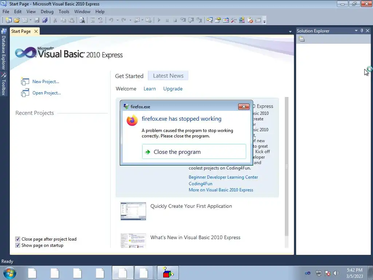Click the Step Into toolbar icon
The height and width of the screenshot is (280, 373).
183,20
